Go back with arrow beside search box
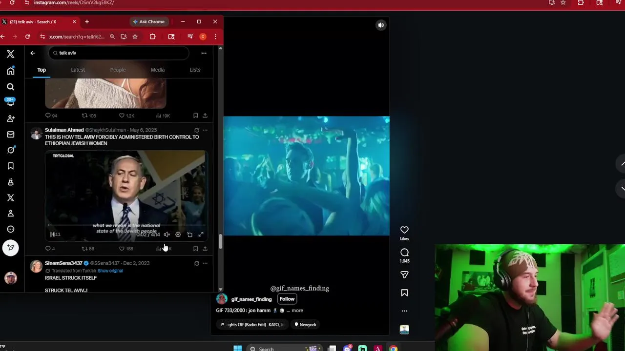The image size is (625, 351). tap(33, 53)
